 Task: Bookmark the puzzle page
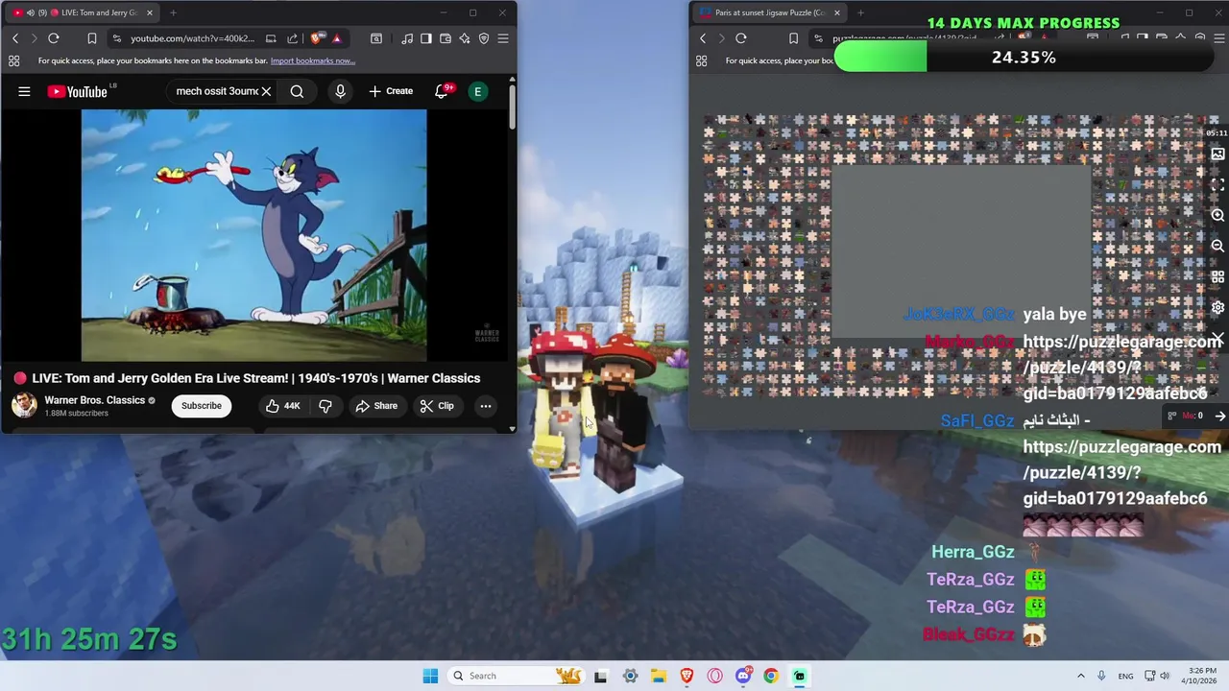click(793, 38)
